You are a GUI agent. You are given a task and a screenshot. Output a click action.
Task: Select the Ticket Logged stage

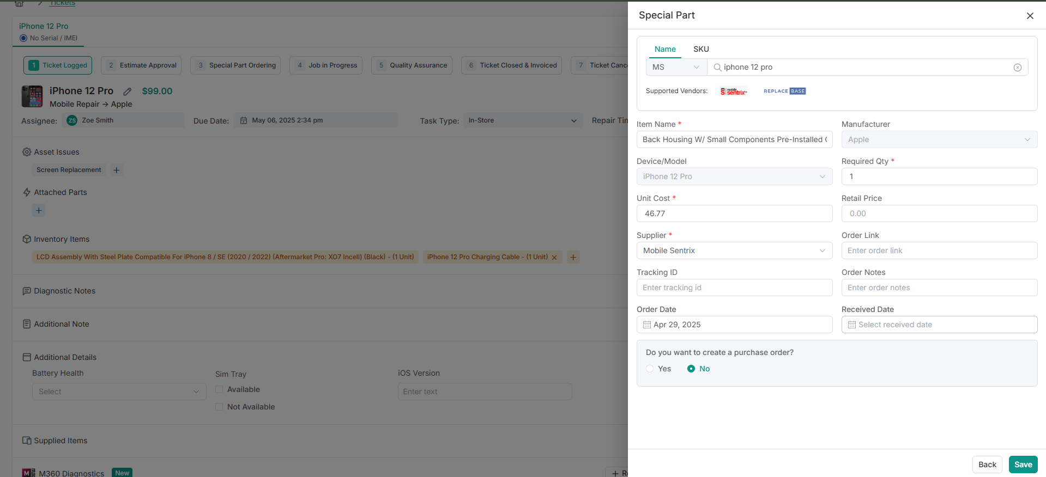click(58, 65)
